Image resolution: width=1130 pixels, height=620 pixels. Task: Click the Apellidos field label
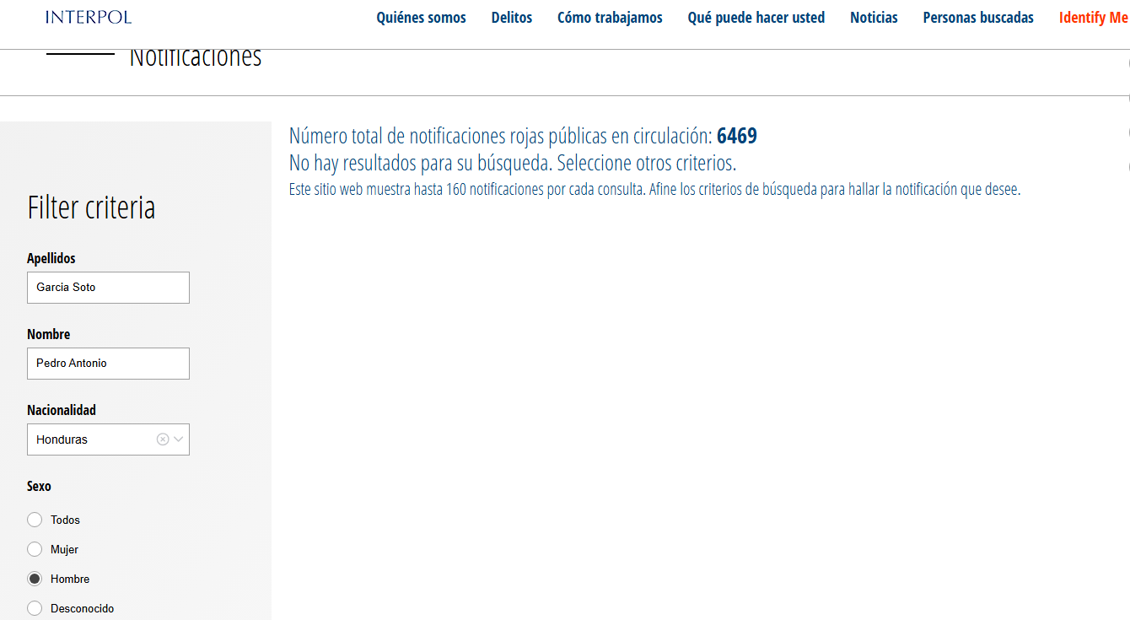click(x=51, y=258)
